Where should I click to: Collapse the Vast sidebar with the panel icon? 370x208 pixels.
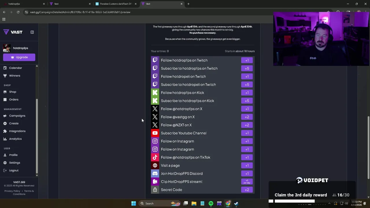[32, 32]
